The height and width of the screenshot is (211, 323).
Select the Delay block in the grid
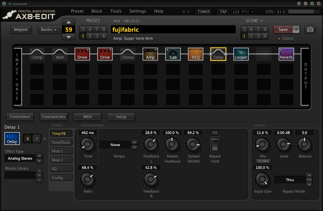218,54
